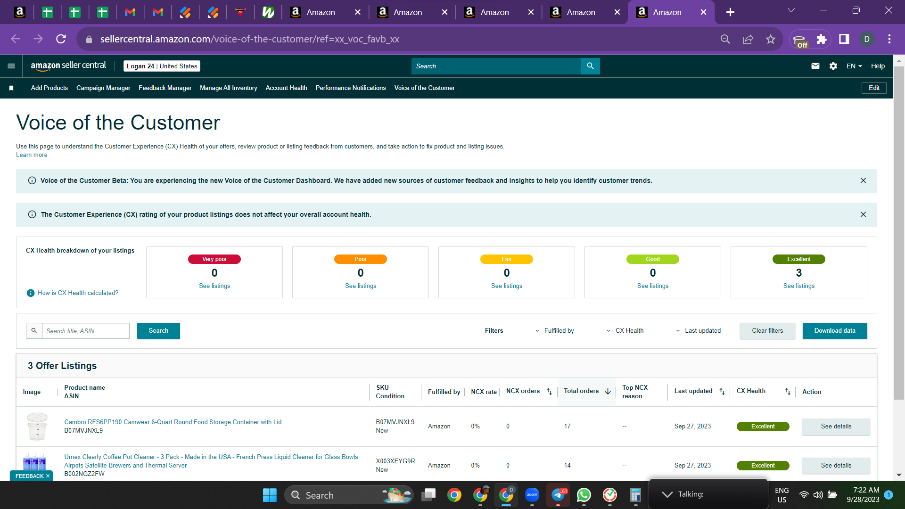See listings under Good
This screenshot has width=905, height=509.
coord(653,286)
